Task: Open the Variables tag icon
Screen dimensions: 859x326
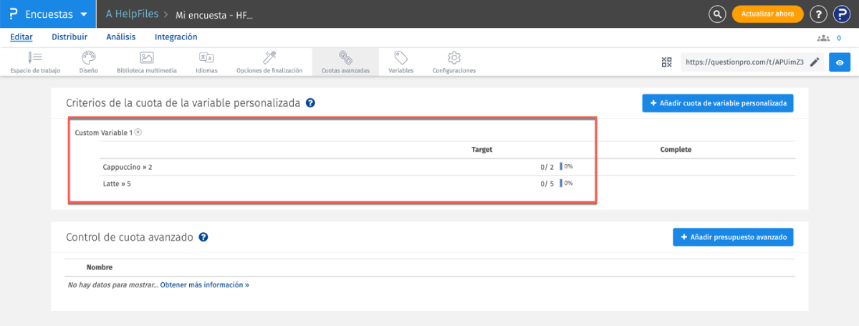Action: [400, 57]
